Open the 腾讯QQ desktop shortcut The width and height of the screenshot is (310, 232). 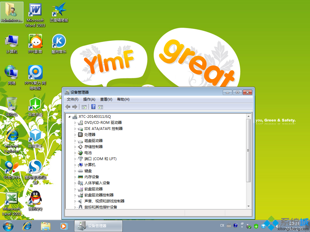35,200
